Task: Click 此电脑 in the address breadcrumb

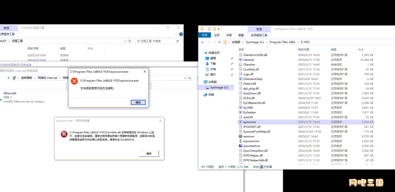Action: 236,42
